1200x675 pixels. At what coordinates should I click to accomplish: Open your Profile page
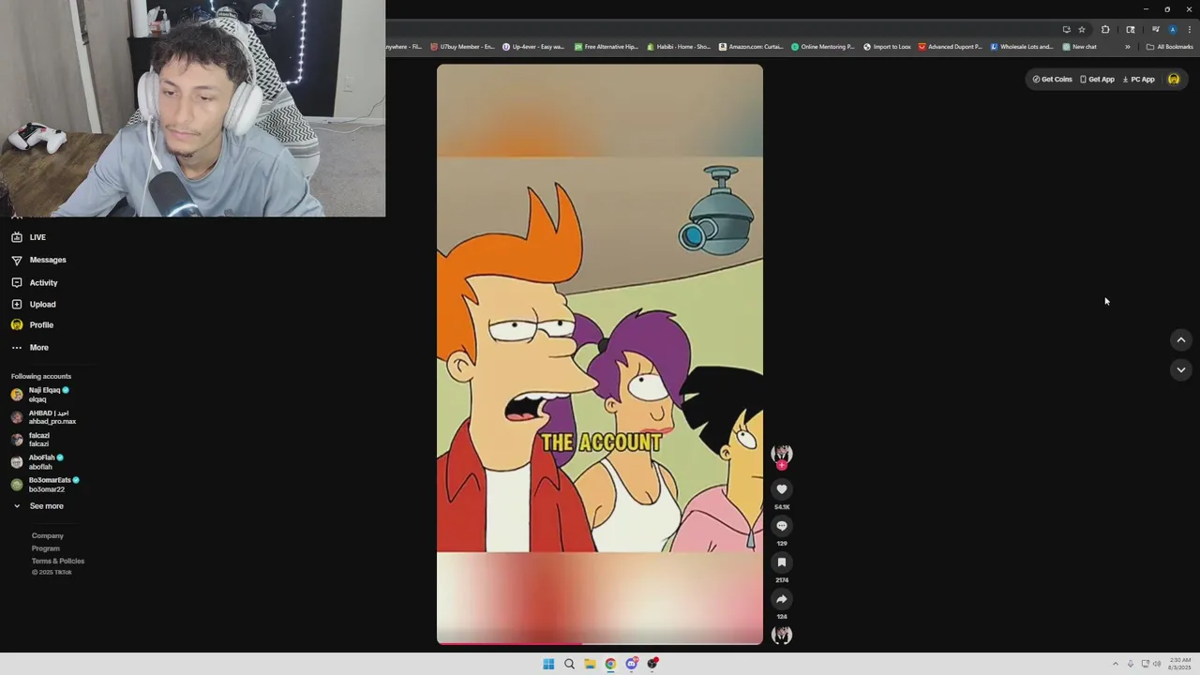tap(32, 324)
